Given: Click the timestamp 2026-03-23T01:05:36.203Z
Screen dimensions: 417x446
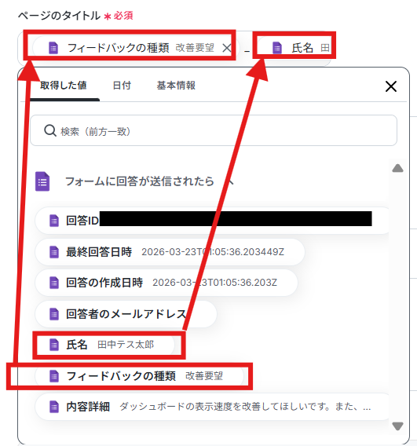Looking at the screenshot, I should (x=214, y=283).
